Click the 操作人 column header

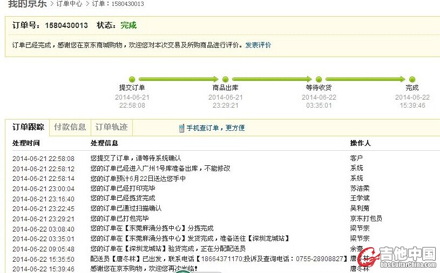pos(360,143)
